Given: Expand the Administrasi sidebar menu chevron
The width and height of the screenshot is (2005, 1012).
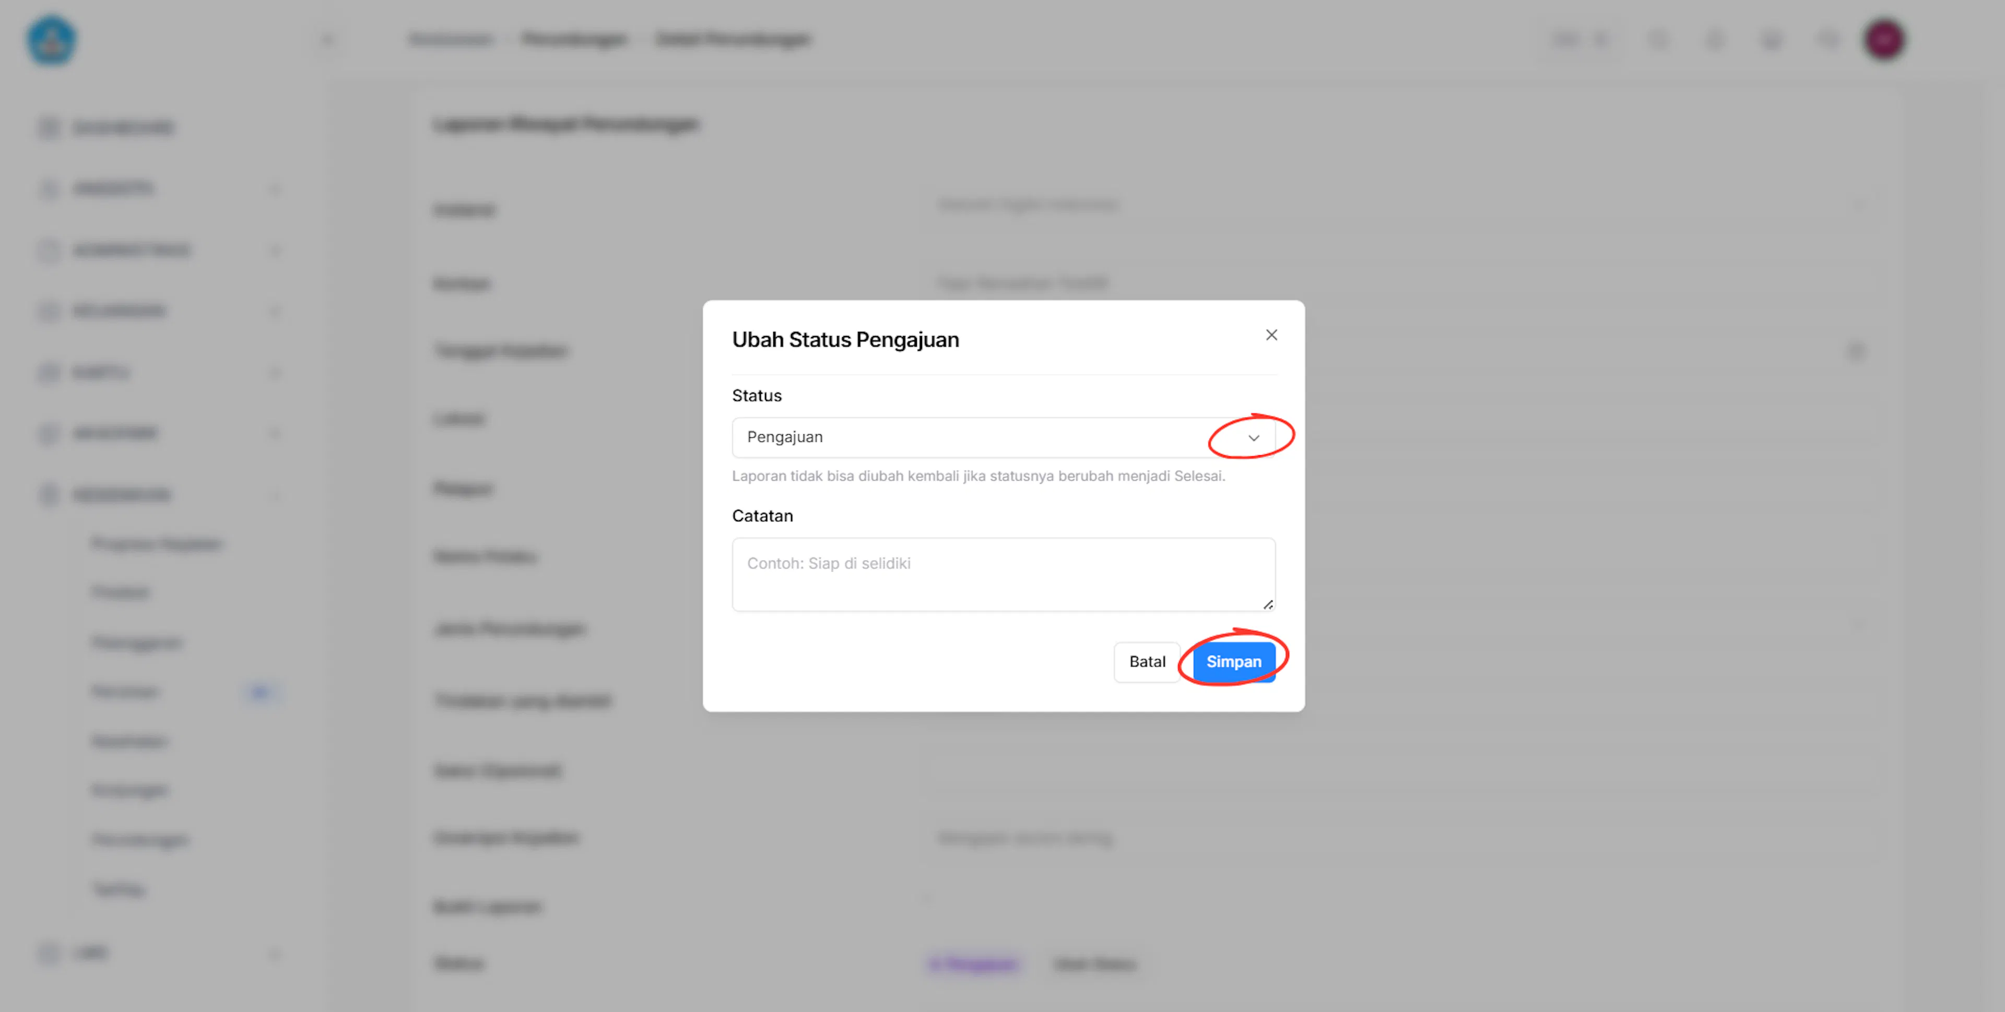Looking at the screenshot, I should coord(275,249).
